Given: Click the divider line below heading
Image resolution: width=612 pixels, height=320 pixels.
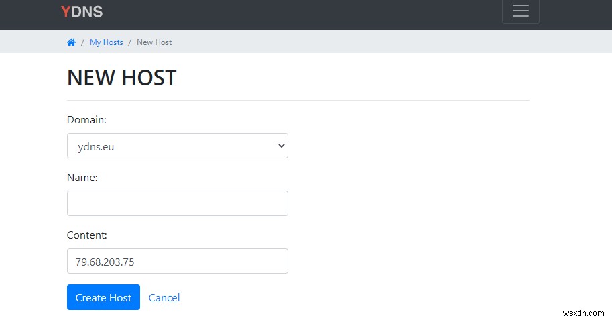Looking at the screenshot, I should coord(298,101).
